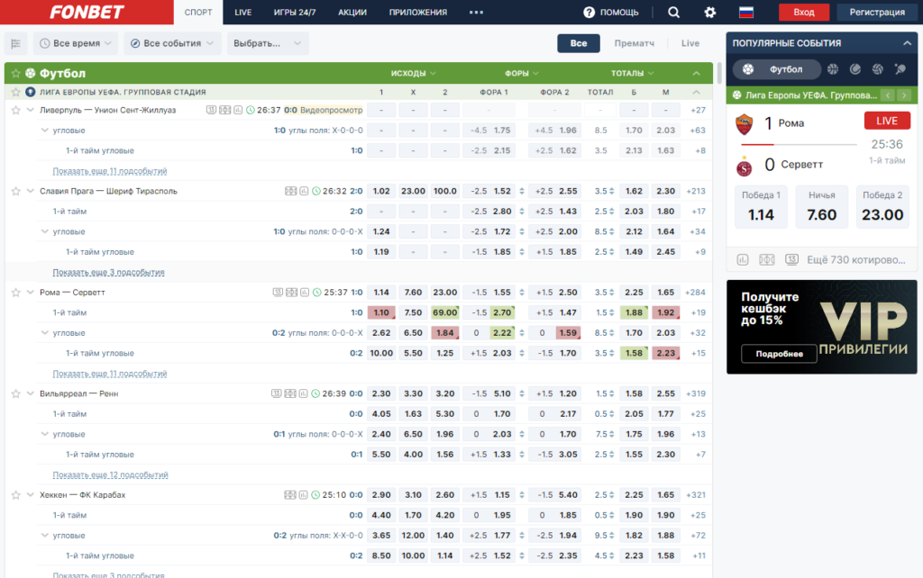This screenshot has height=578, width=923.
Task: Collapse the Рома — Серветт match chevron
Action: coord(31,293)
